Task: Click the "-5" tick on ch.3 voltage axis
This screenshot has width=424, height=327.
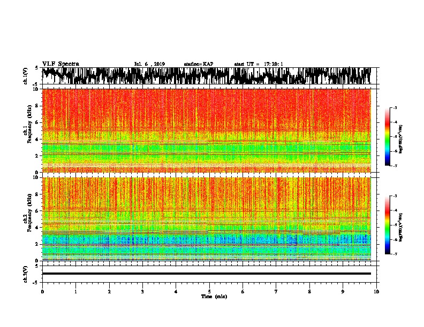Action: [35, 283]
